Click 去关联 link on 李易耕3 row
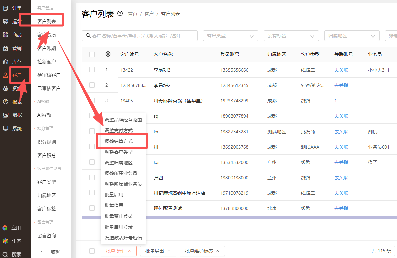 coord(341,70)
